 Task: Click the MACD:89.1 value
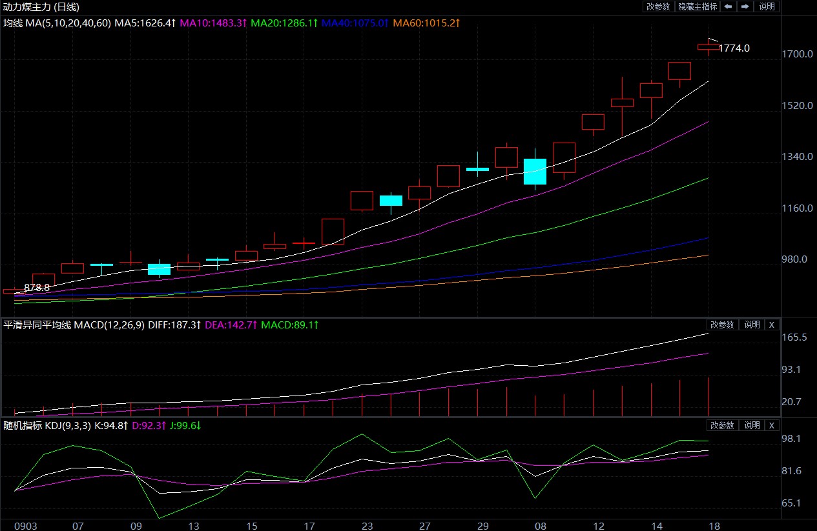tap(290, 325)
